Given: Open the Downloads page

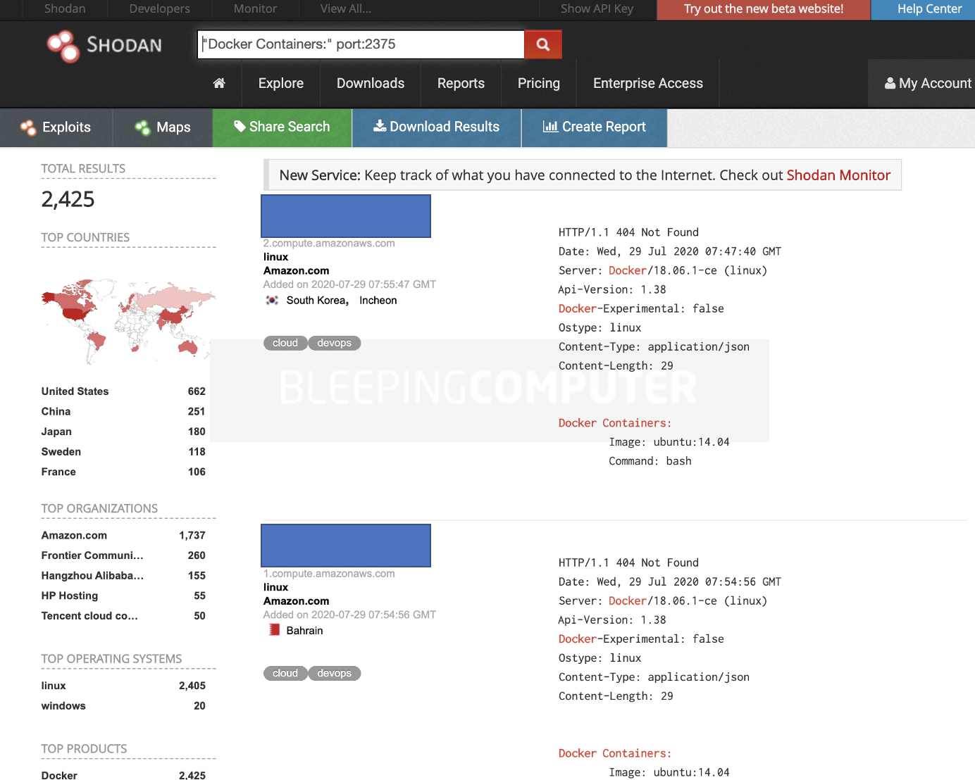Looking at the screenshot, I should 371,83.
